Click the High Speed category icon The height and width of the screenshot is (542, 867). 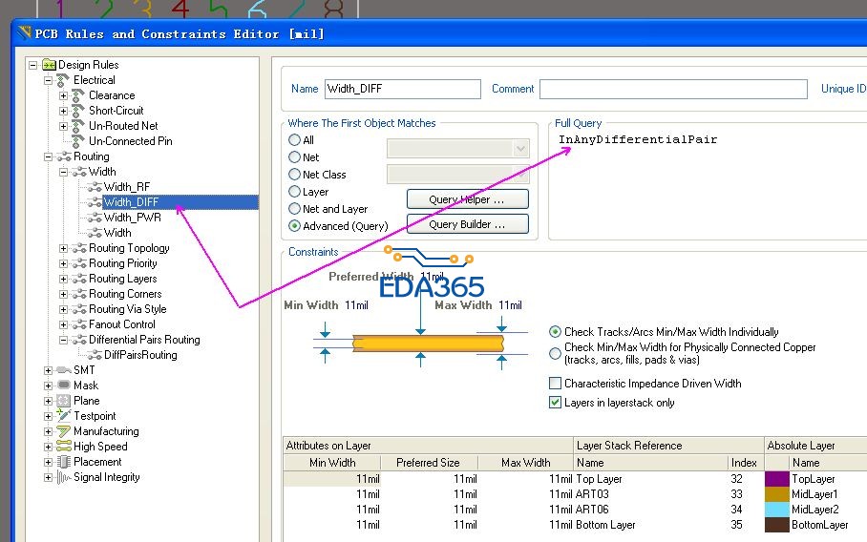point(64,446)
